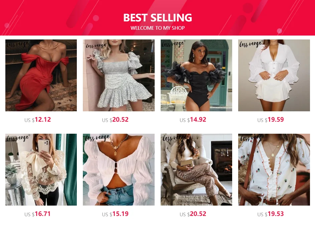
Task: Open the polka dot ruffle mini dress image
Action: [119, 75]
